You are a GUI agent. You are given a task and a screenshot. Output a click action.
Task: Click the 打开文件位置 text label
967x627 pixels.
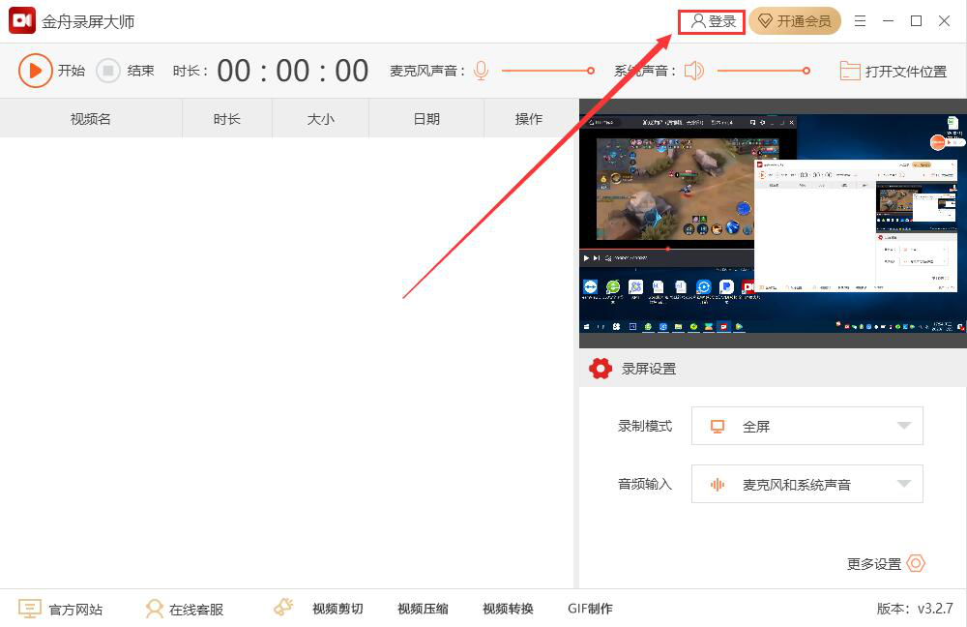(x=906, y=72)
